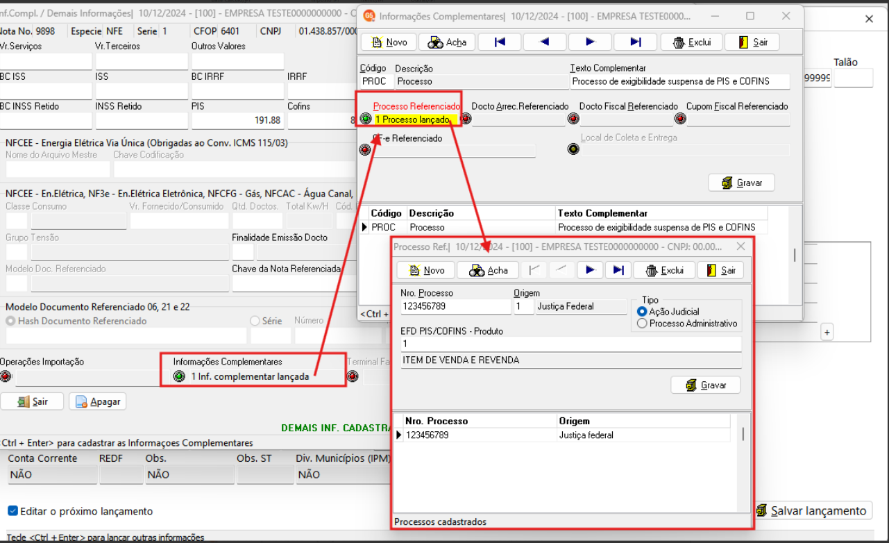Go to last record in Processo Ref.
The width and height of the screenshot is (889, 543).
click(618, 270)
